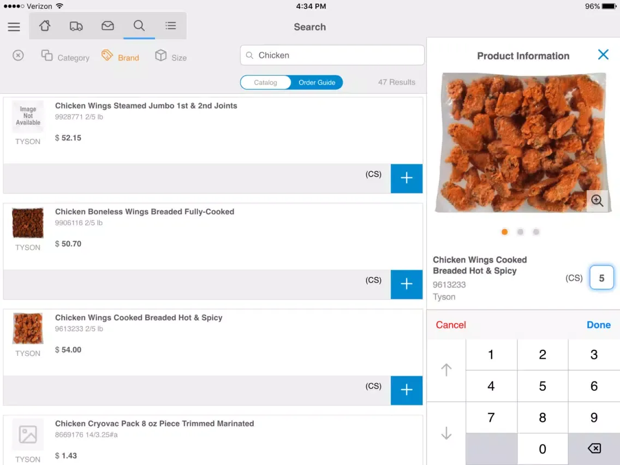The height and width of the screenshot is (465, 620).
Task: Open Chicken Cryovac Pack 8 oz Piece listing
Action: pos(154,424)
